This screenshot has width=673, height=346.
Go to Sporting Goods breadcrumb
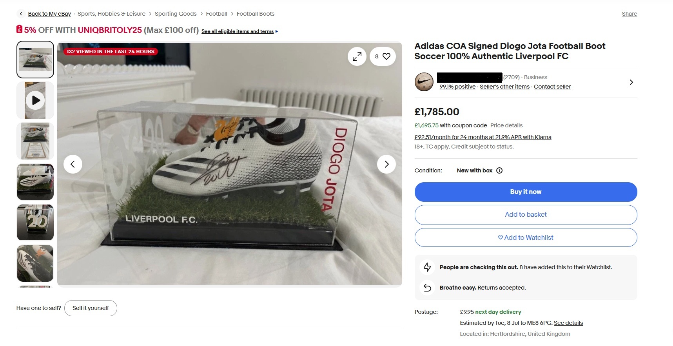(176, 14)
